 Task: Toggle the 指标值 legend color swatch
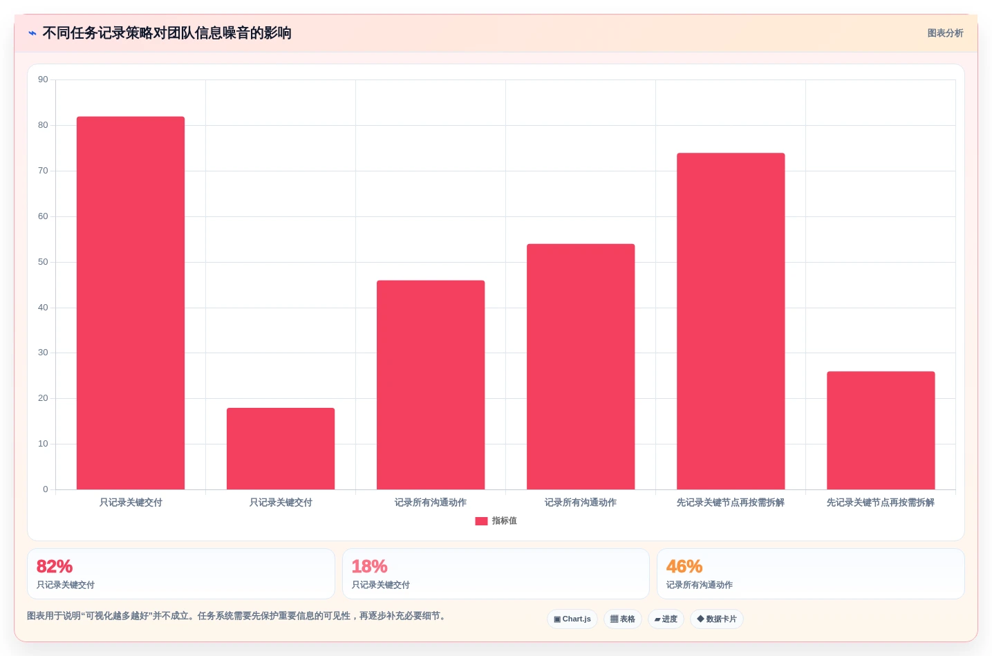481,521
